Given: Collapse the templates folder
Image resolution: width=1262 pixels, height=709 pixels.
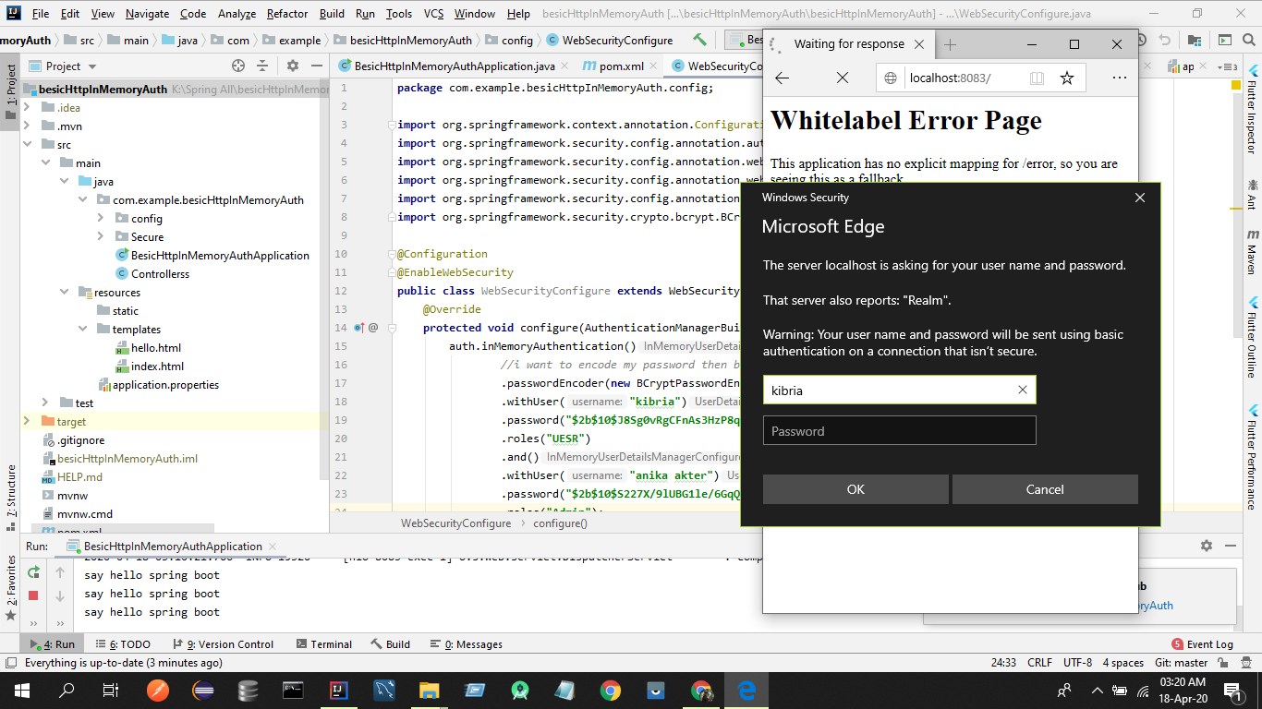Looking at the screenshot, I should tap(82, 329).
